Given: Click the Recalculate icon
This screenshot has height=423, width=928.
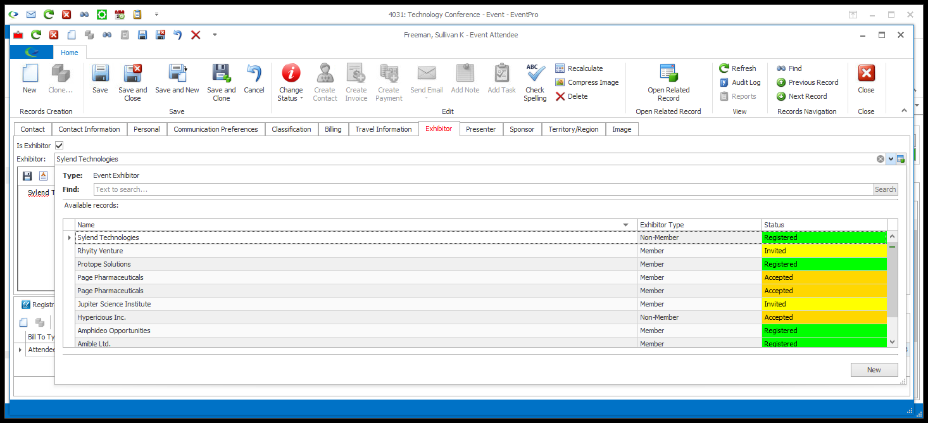Looking at the screenshot, I should (560, 68).
